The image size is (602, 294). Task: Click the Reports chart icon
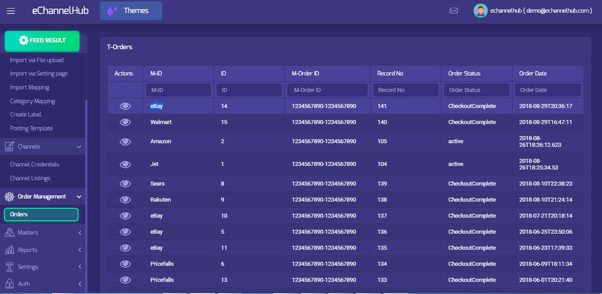pyautogui.click(x=9, y=250)
